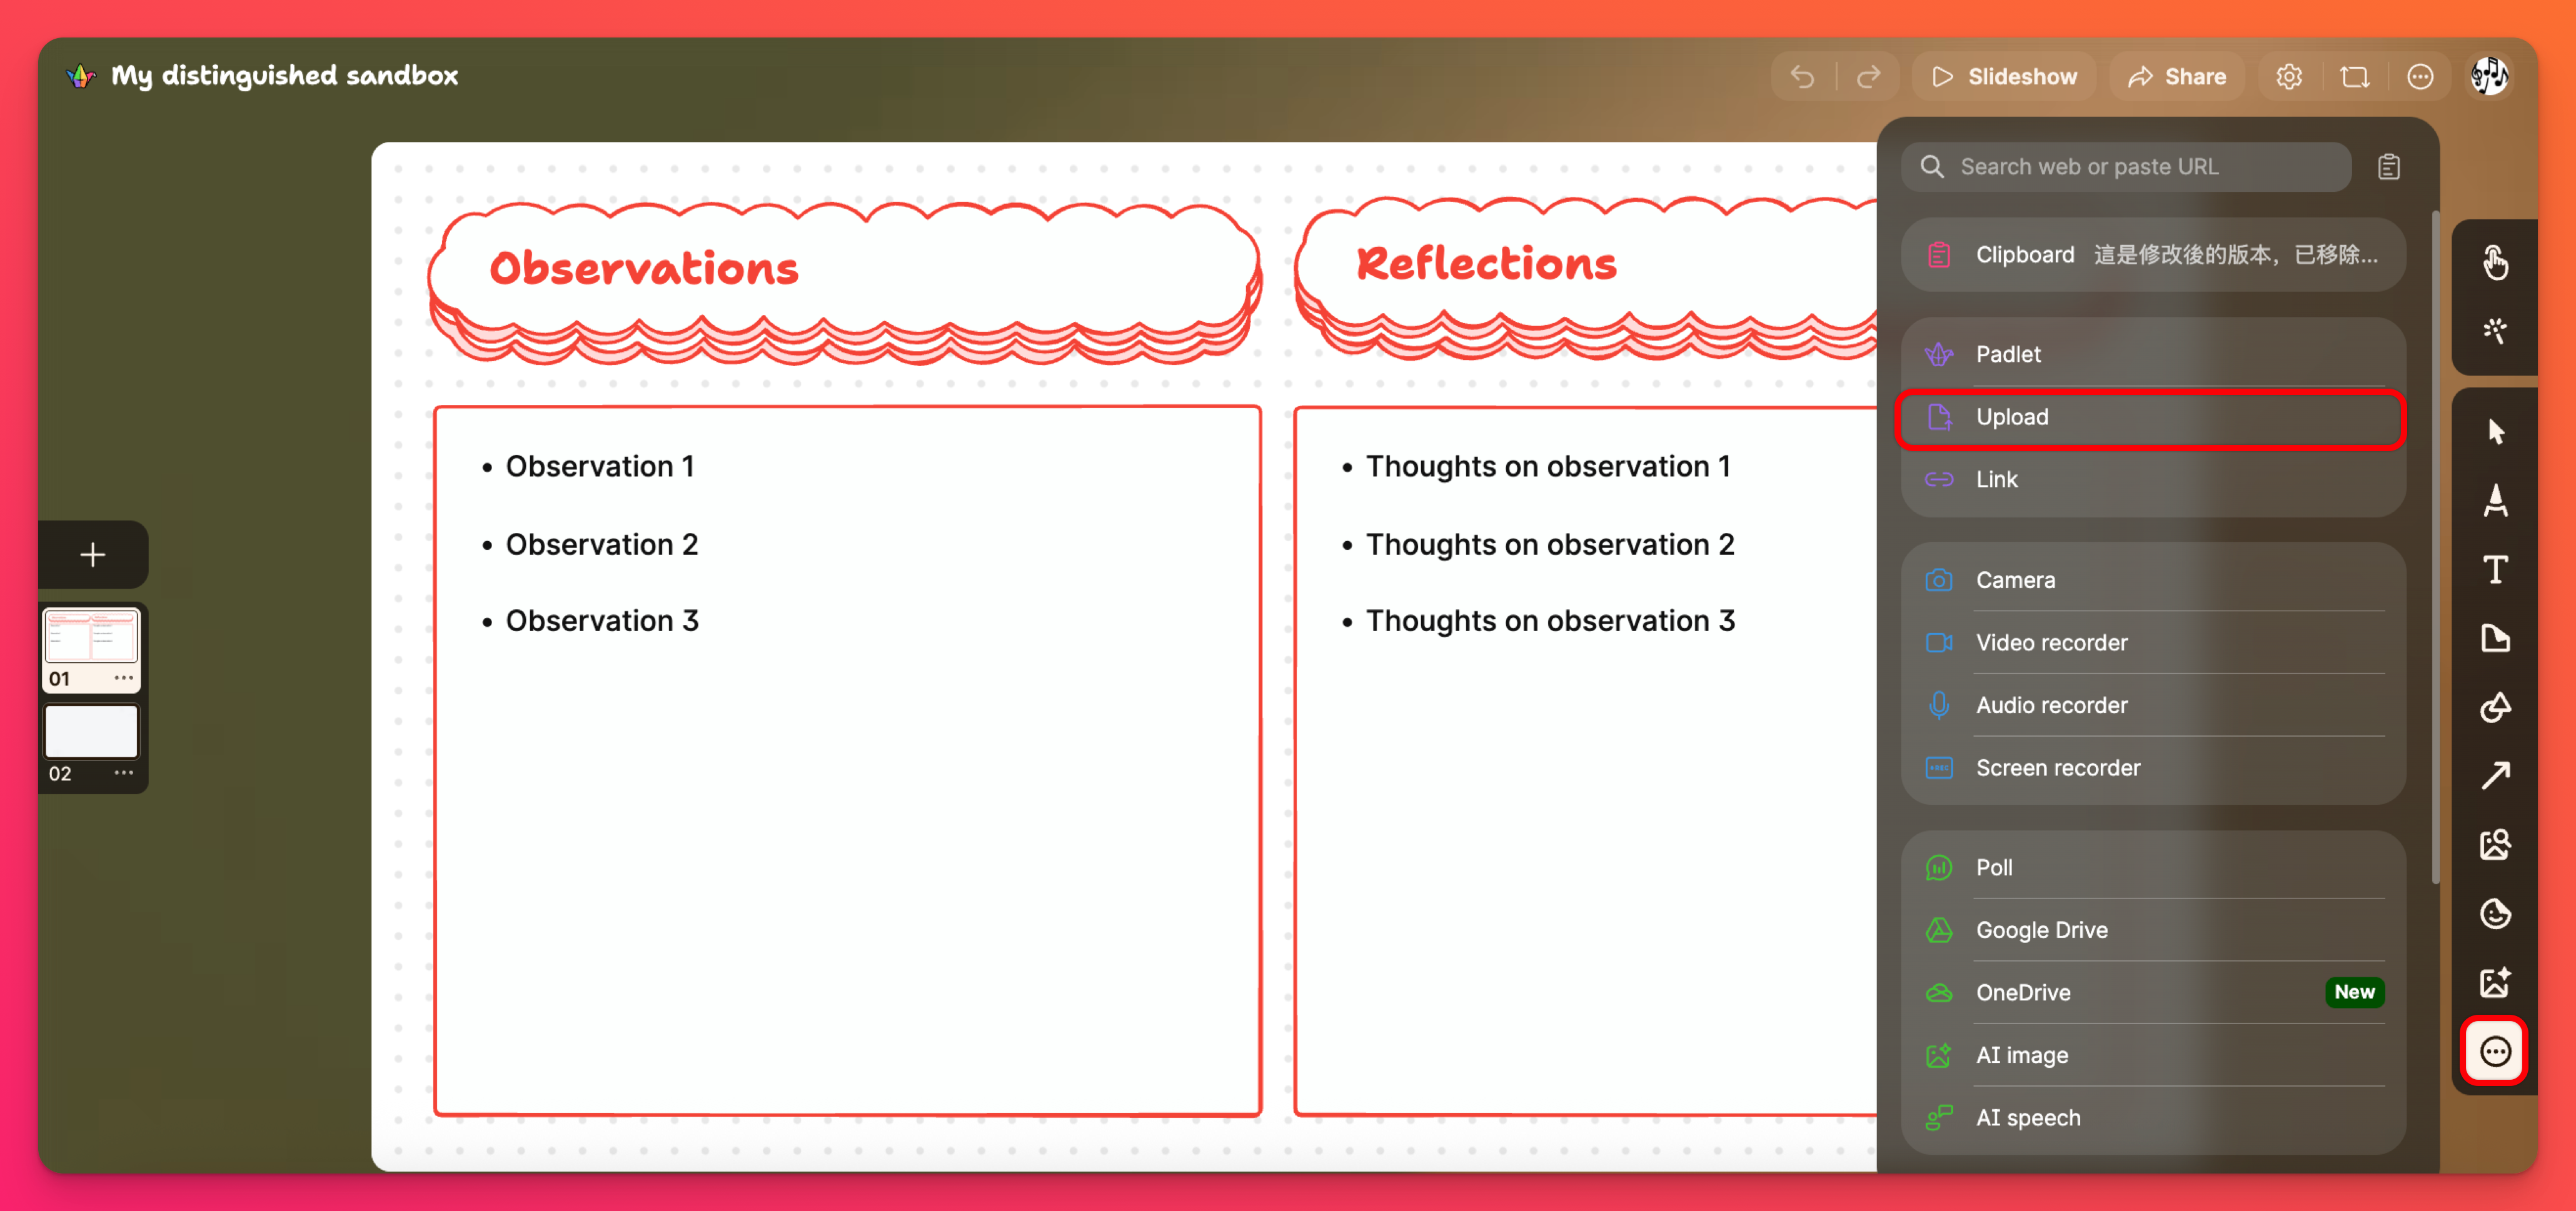The image size is (2576, 1211).
Task: Open slide 01 options menu
Action: tap(123, 677)
